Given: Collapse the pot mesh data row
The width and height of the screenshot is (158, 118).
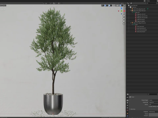Looking at the screenshot, I should 132,12.
